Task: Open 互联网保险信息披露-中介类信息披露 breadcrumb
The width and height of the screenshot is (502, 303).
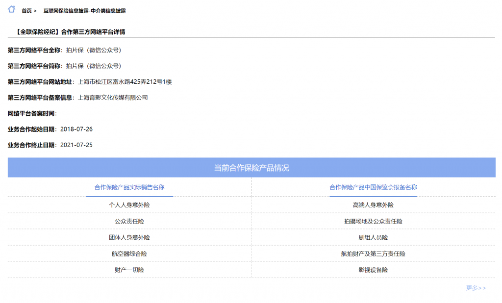Action: point(84,11)
